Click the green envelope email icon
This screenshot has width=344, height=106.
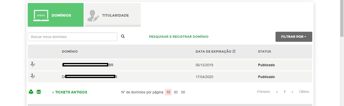pos(39,92)
